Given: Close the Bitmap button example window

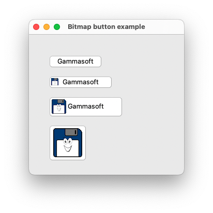Looking at the screenshot, I should tap(36, 27).
